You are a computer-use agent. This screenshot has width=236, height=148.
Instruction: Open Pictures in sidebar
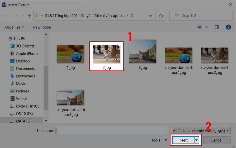(x=22, y=91)
